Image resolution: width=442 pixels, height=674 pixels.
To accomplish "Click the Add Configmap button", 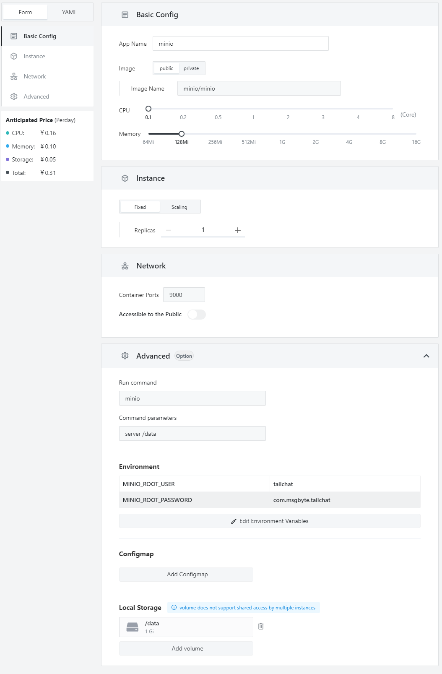I will pyautogui.click(x=186, y=574).
